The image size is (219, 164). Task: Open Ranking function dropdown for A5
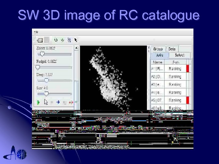(175, 100)
